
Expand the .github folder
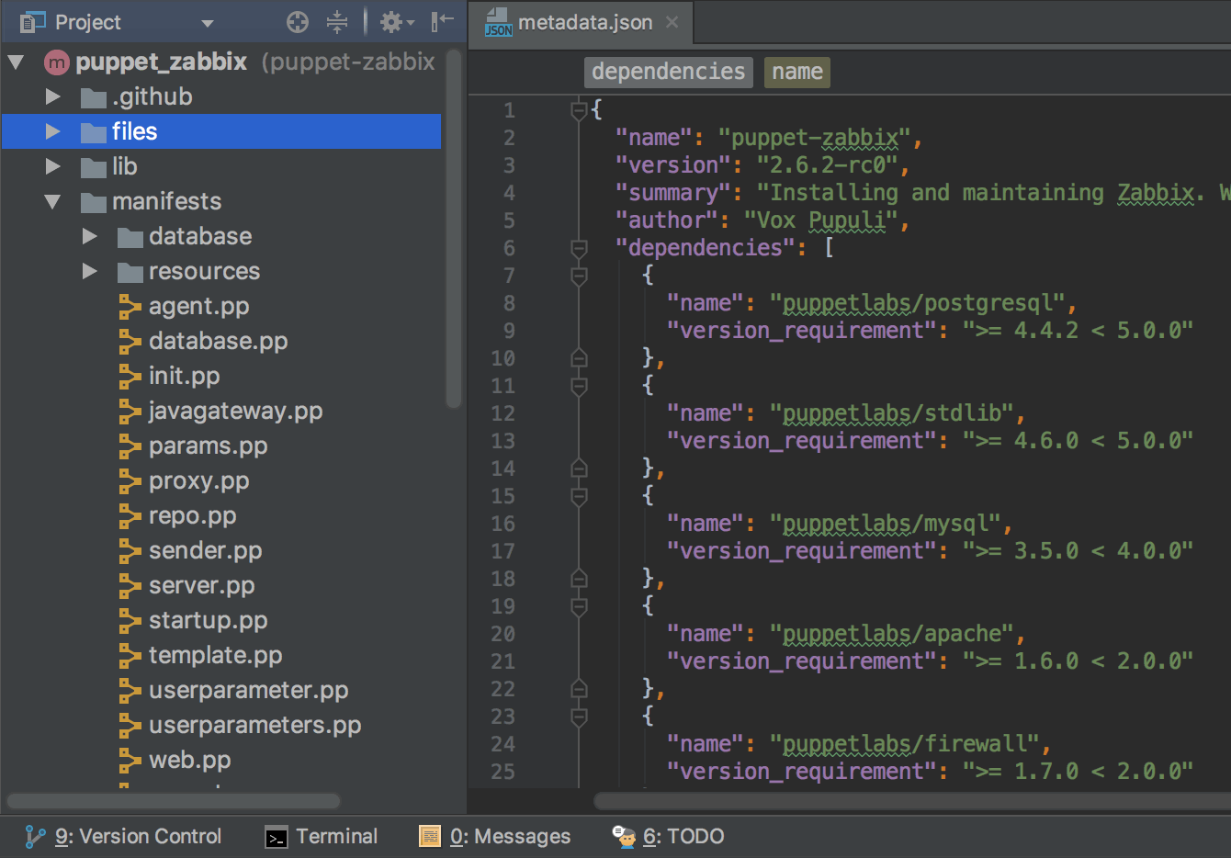point(53,96)
